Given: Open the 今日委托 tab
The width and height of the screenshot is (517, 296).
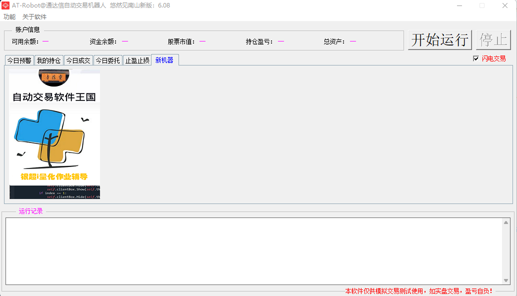Looking at the screenshot, I should (x=108, y=60).
